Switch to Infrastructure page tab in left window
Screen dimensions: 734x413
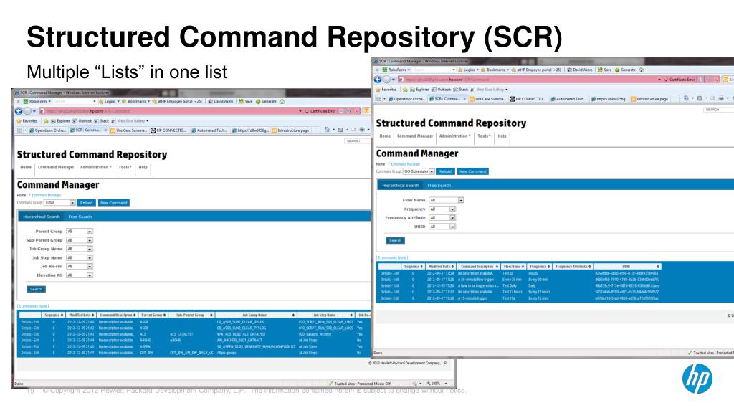290,130
